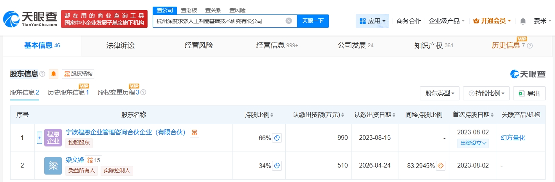The height and width of the screenshot is (182, 555).
Task: Click the 导出 export button
Action: [529, 94]
